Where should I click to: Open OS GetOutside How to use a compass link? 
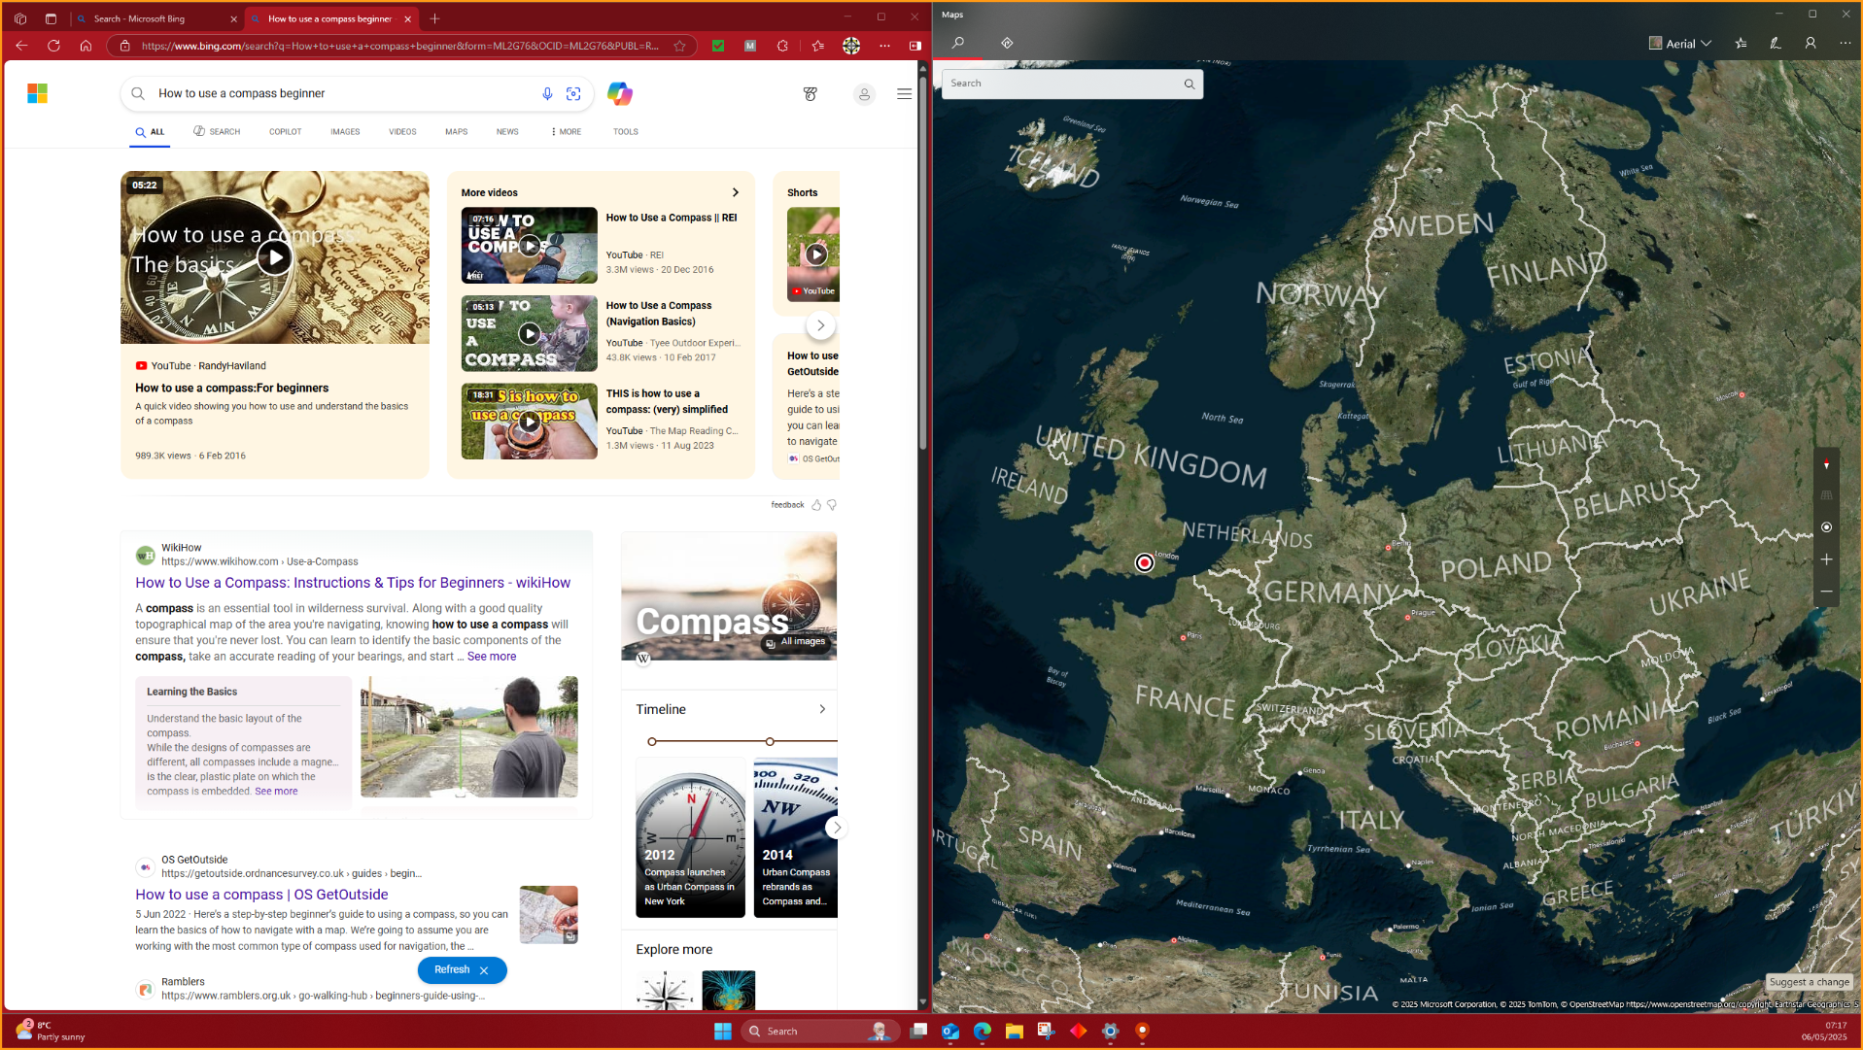(261, 895)
